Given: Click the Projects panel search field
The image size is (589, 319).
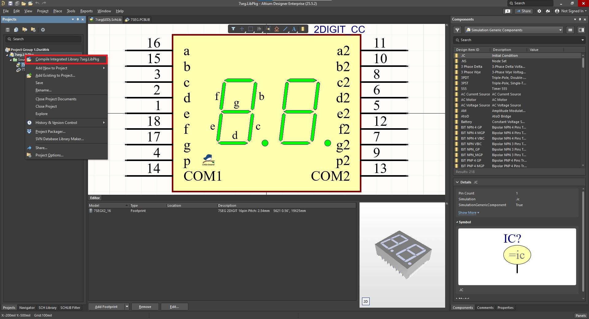Looking at the screenshot, I should pos(44,39).
